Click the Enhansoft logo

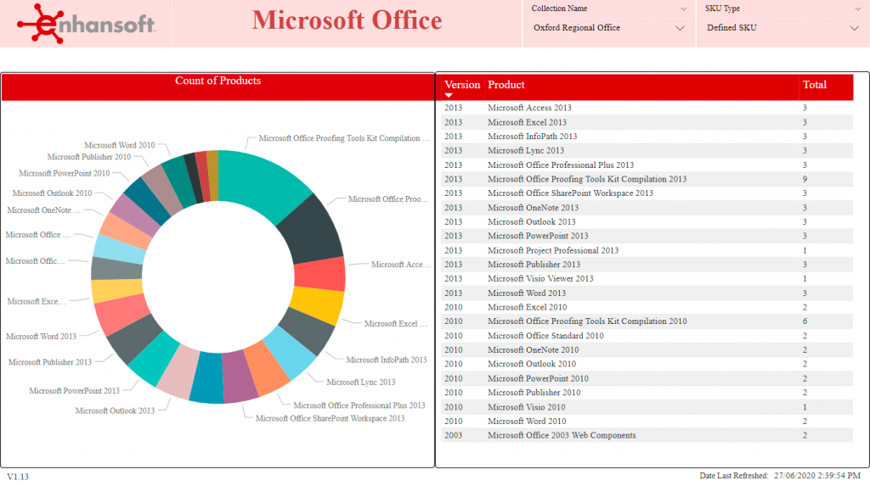click(86, 23)
